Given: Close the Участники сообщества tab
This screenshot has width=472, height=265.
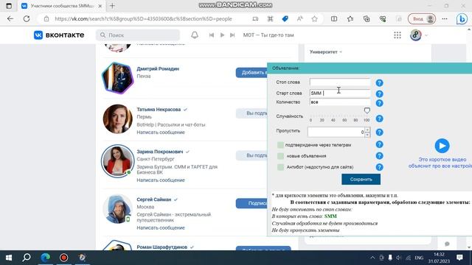Looking at the screenshot, I should [x=100, y=6].
